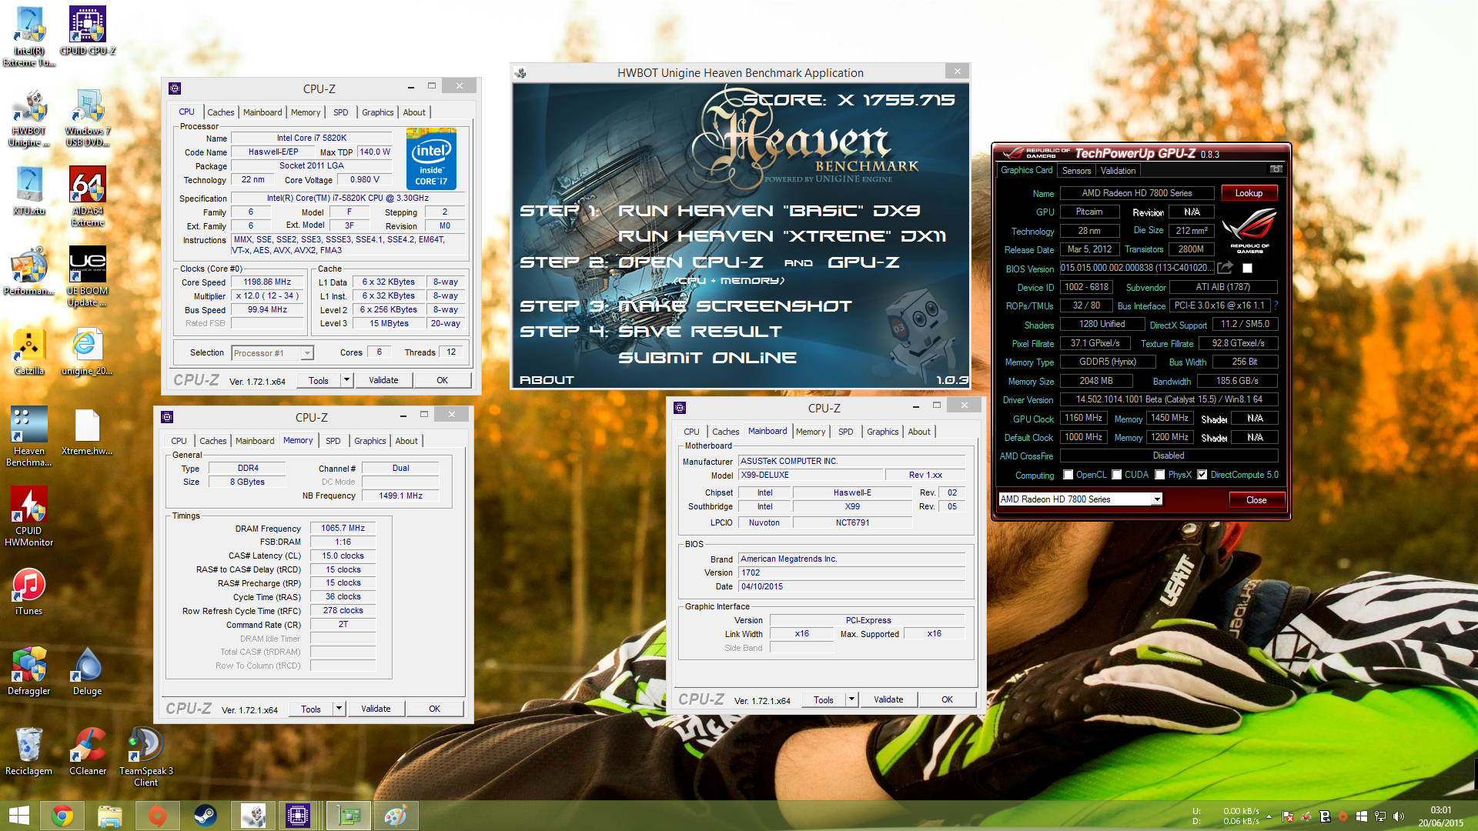
Task: Enable the OpenCL checkbox in GPU-Z
Action: point(1068,475)
